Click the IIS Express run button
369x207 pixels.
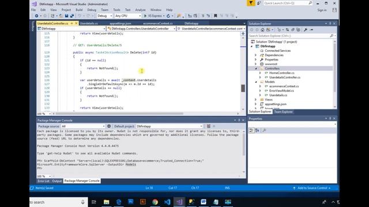click(154, 16)
